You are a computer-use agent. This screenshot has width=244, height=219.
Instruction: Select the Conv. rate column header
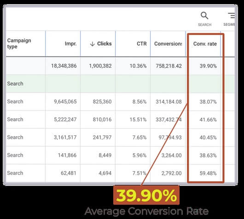(x=205, y=44)
